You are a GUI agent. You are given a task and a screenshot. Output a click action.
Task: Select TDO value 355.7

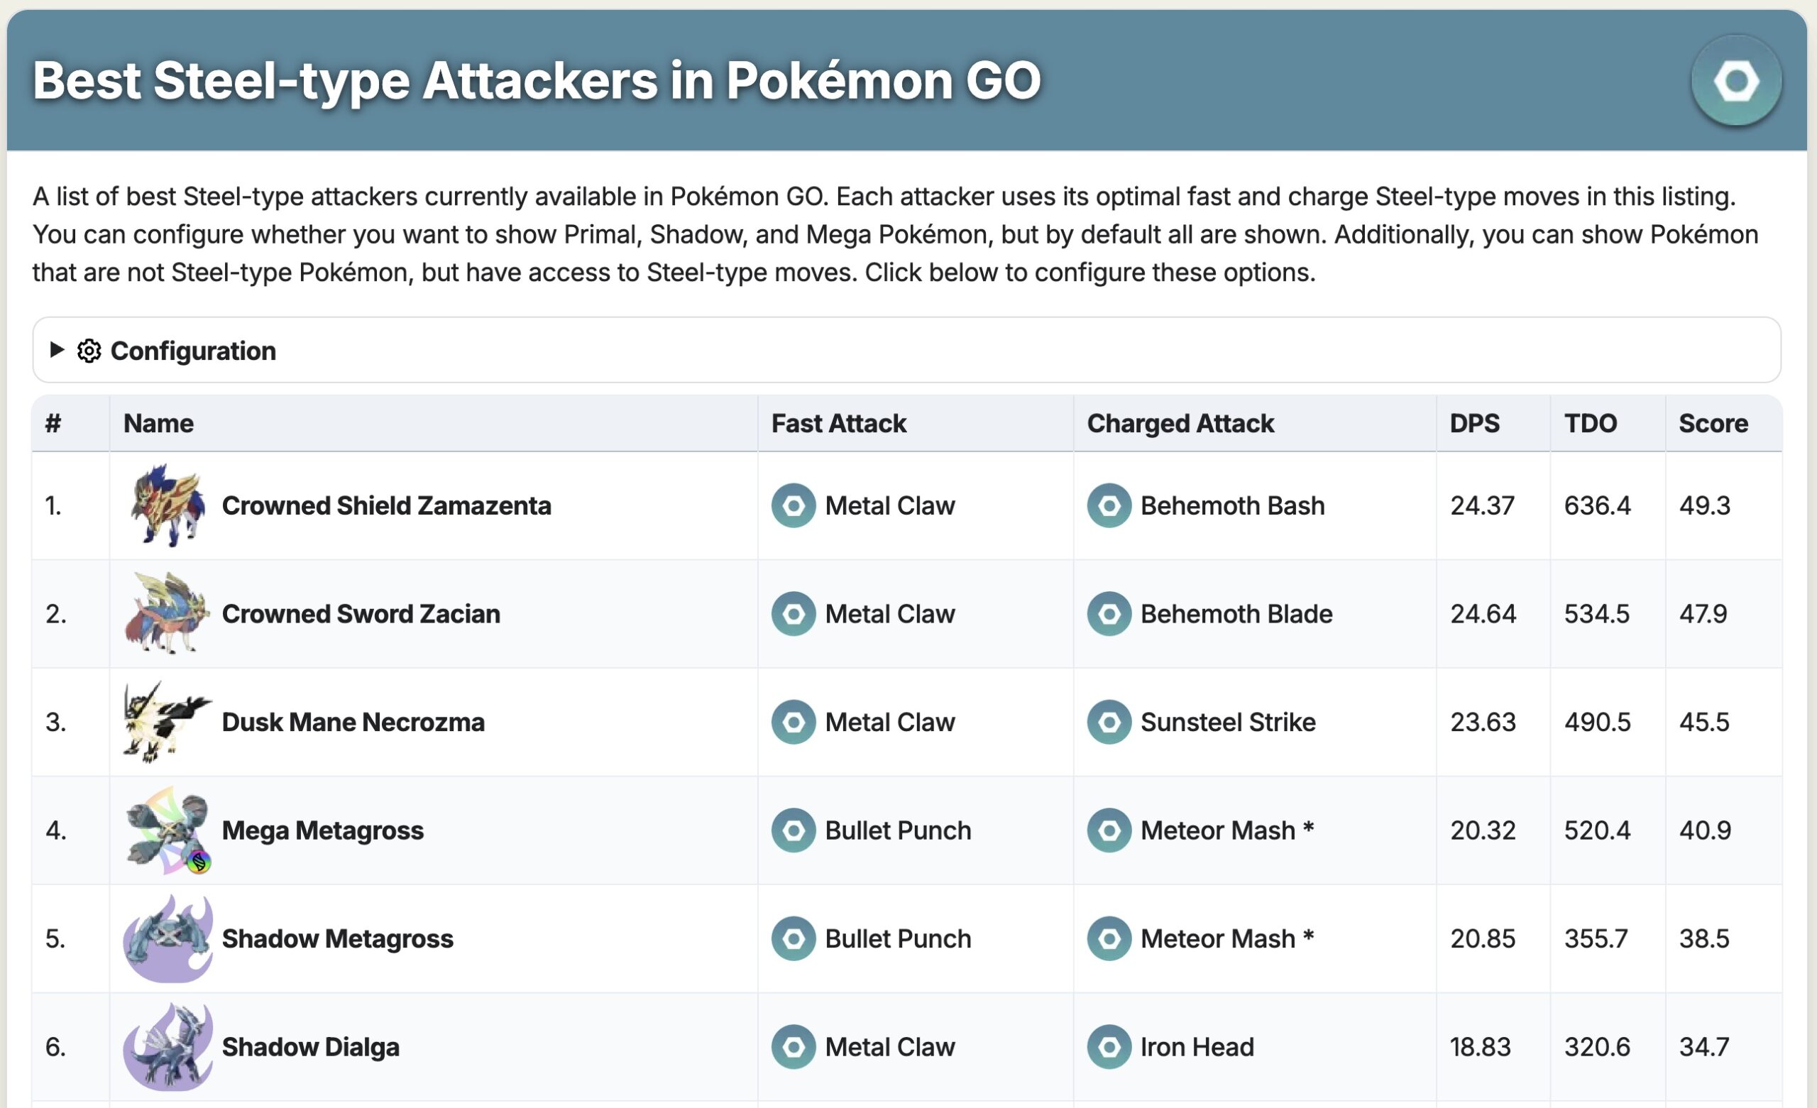pos(1596,938)
